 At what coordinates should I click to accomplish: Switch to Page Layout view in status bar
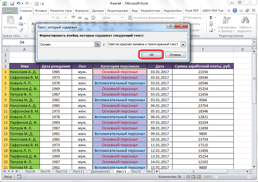194,177
